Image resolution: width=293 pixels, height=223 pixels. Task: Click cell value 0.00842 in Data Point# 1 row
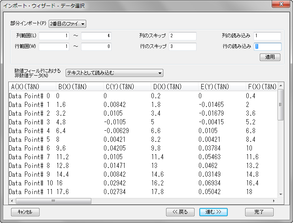coord(115,105)
